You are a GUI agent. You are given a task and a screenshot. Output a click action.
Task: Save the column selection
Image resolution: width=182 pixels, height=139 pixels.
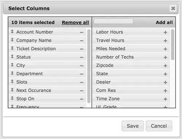132,126
